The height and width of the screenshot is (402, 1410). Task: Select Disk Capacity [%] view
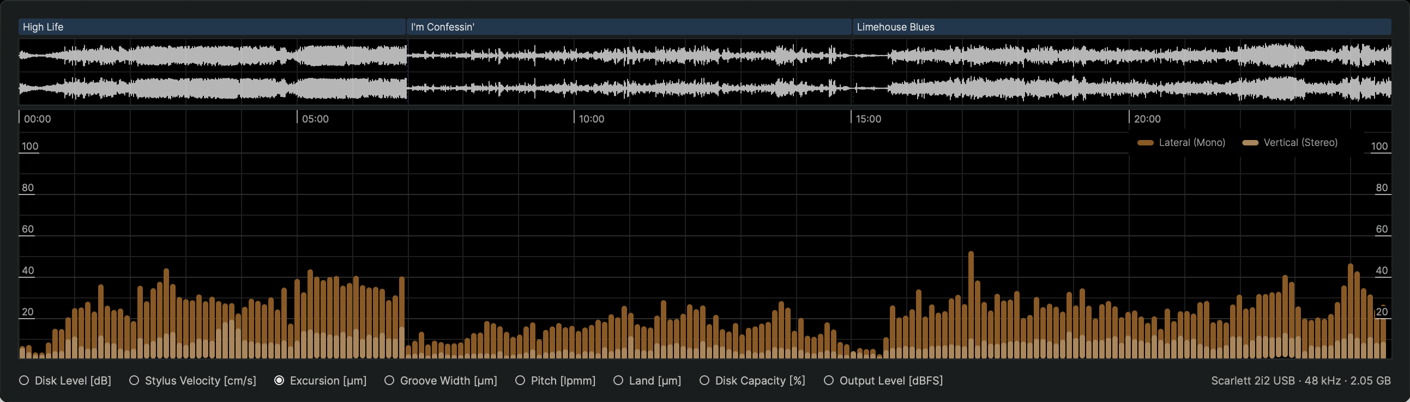coord(704,381)
